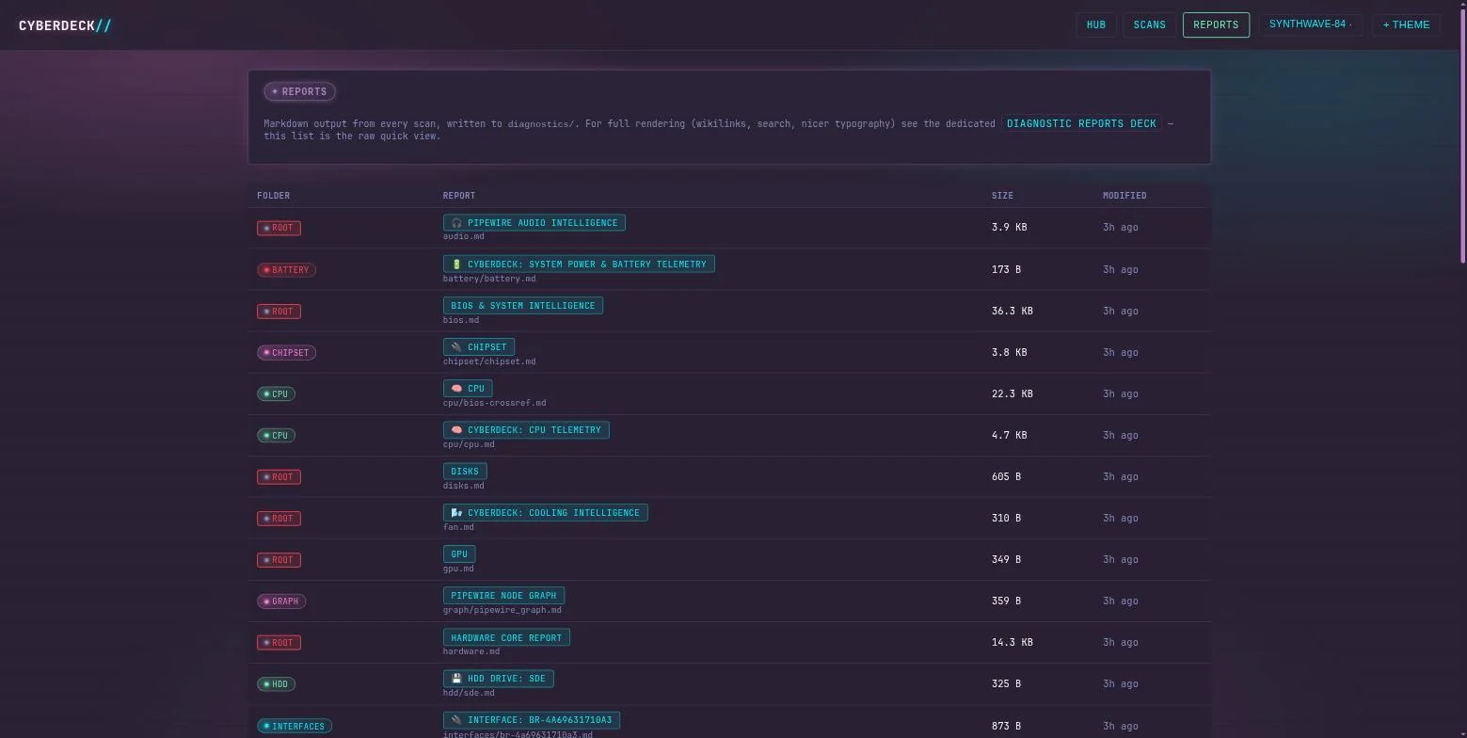Image resolution: width=1467 pixels, height=738 pixels.
Task: Click the file name 'graph/pipewire_graph.md'
Action: tap(502, 610)
